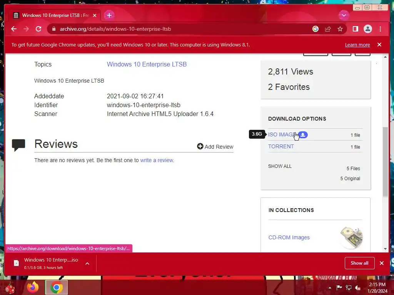This screenshot has height=295, width=394.
Task: Close the downloads shelf
Action: pyautogui.click(x=381, y=263)
